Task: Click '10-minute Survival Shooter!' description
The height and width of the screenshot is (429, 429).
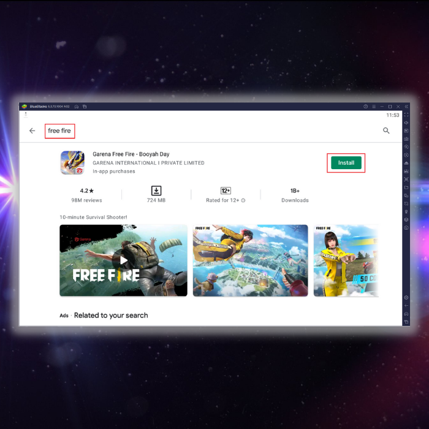Action: [x=93, y=217]
